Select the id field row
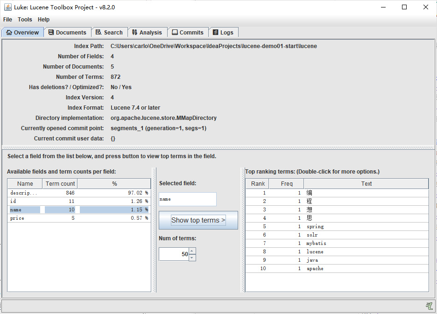Image resolution: width=437 pixels, height=314 pixels. click(x=79, y=201)
